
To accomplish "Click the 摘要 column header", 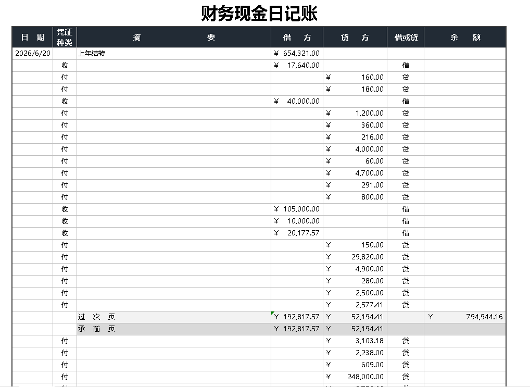I will pyautogui.click(x=173, y=37).
